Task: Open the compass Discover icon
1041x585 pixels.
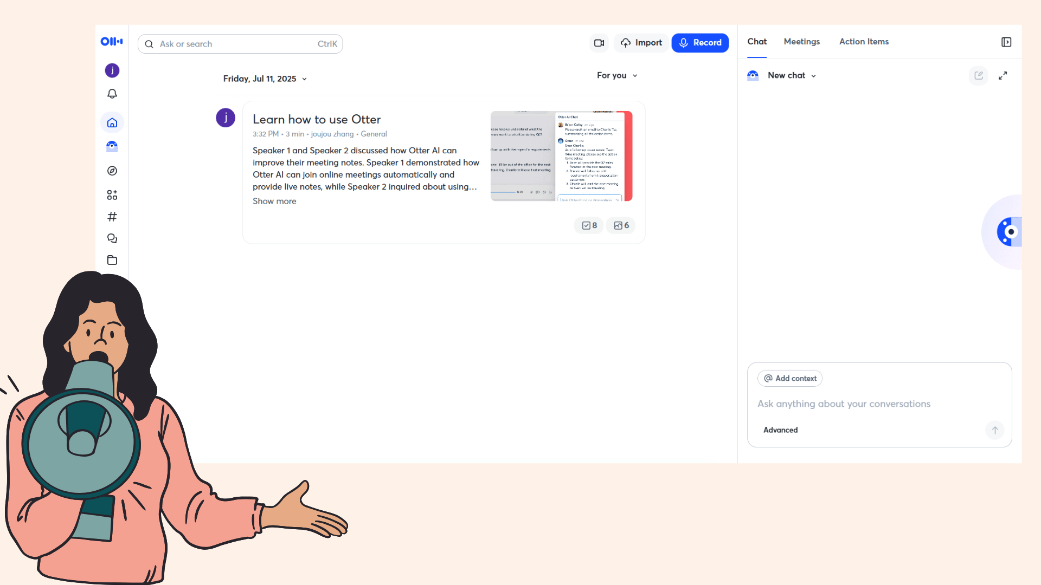Action: click(x=112, y=171)
